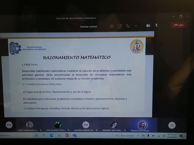The width and height of the screenshot is (194, 145).
Task: Open the weather widget showing 13°C
Action: [x=122, y=136]
